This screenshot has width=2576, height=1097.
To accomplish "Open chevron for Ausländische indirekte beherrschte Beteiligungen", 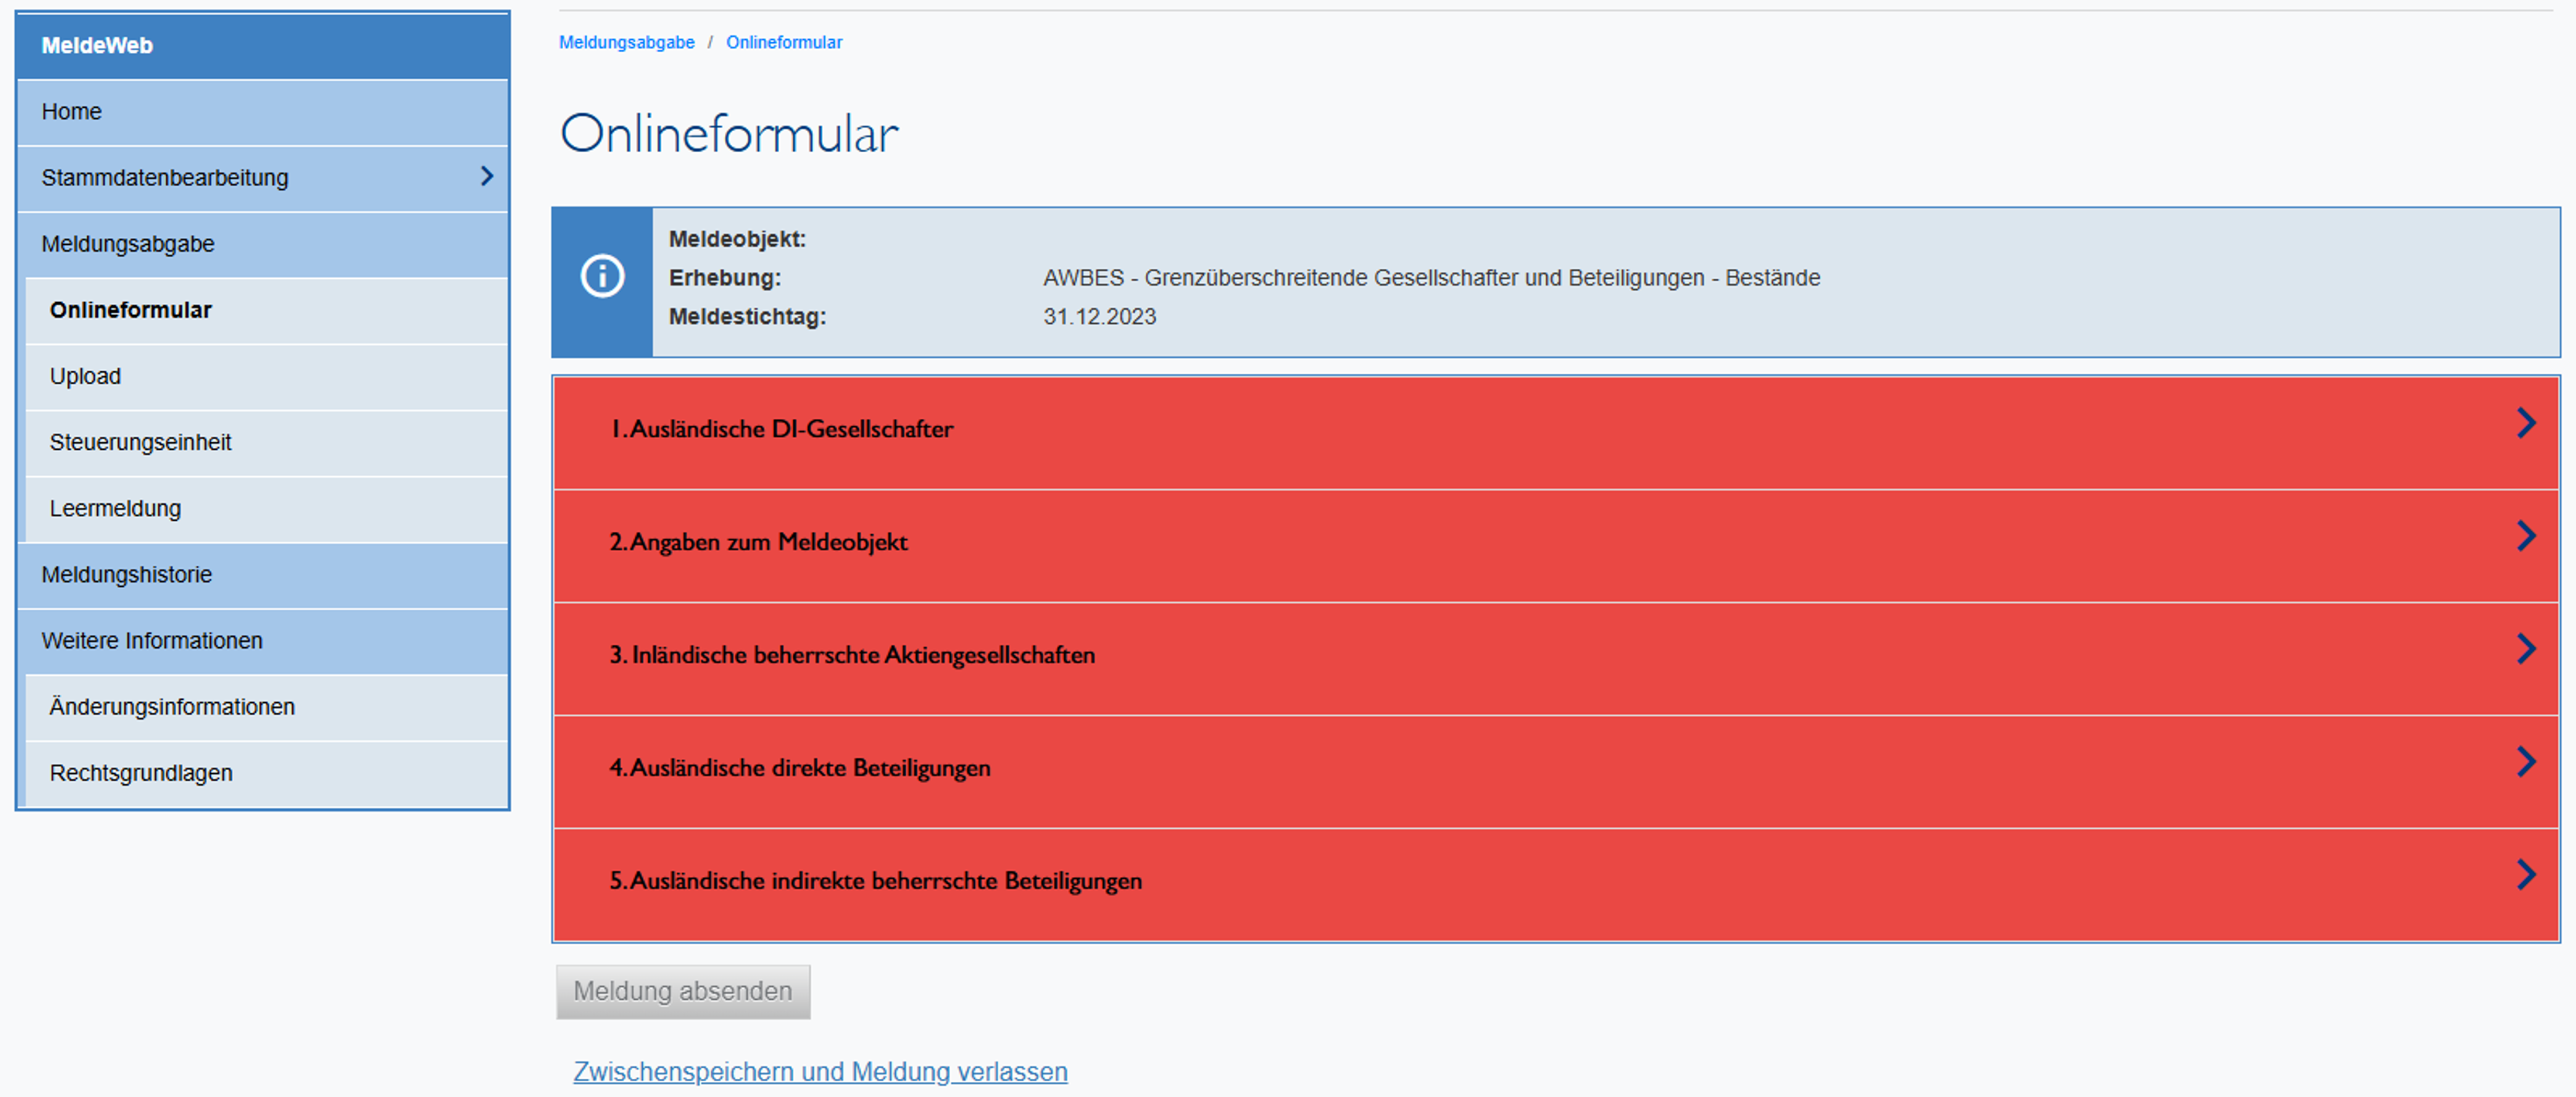I will 2525,876.
